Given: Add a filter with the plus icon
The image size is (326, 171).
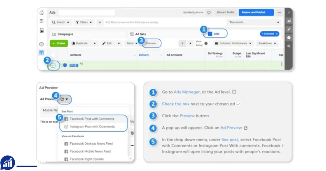Looking at the screenshot, I should pyautogui.click(x=100, y=22).
